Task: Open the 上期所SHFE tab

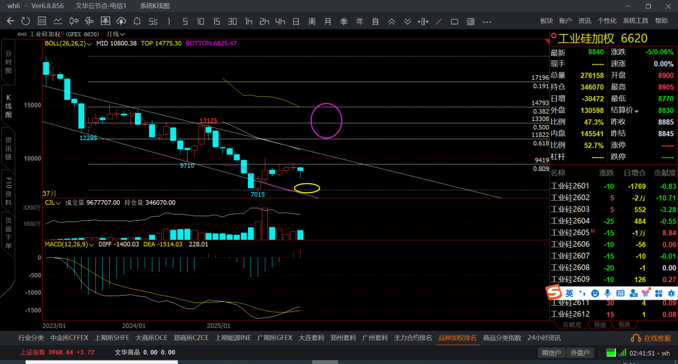Action: pos(112,338)
